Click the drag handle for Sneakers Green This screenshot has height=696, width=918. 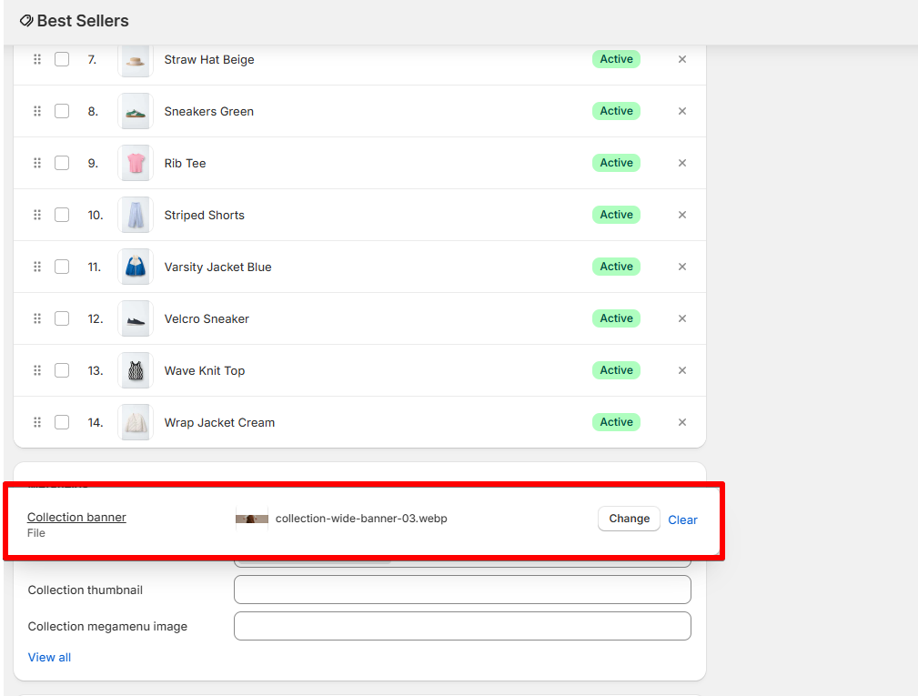[x=37, y=111]
